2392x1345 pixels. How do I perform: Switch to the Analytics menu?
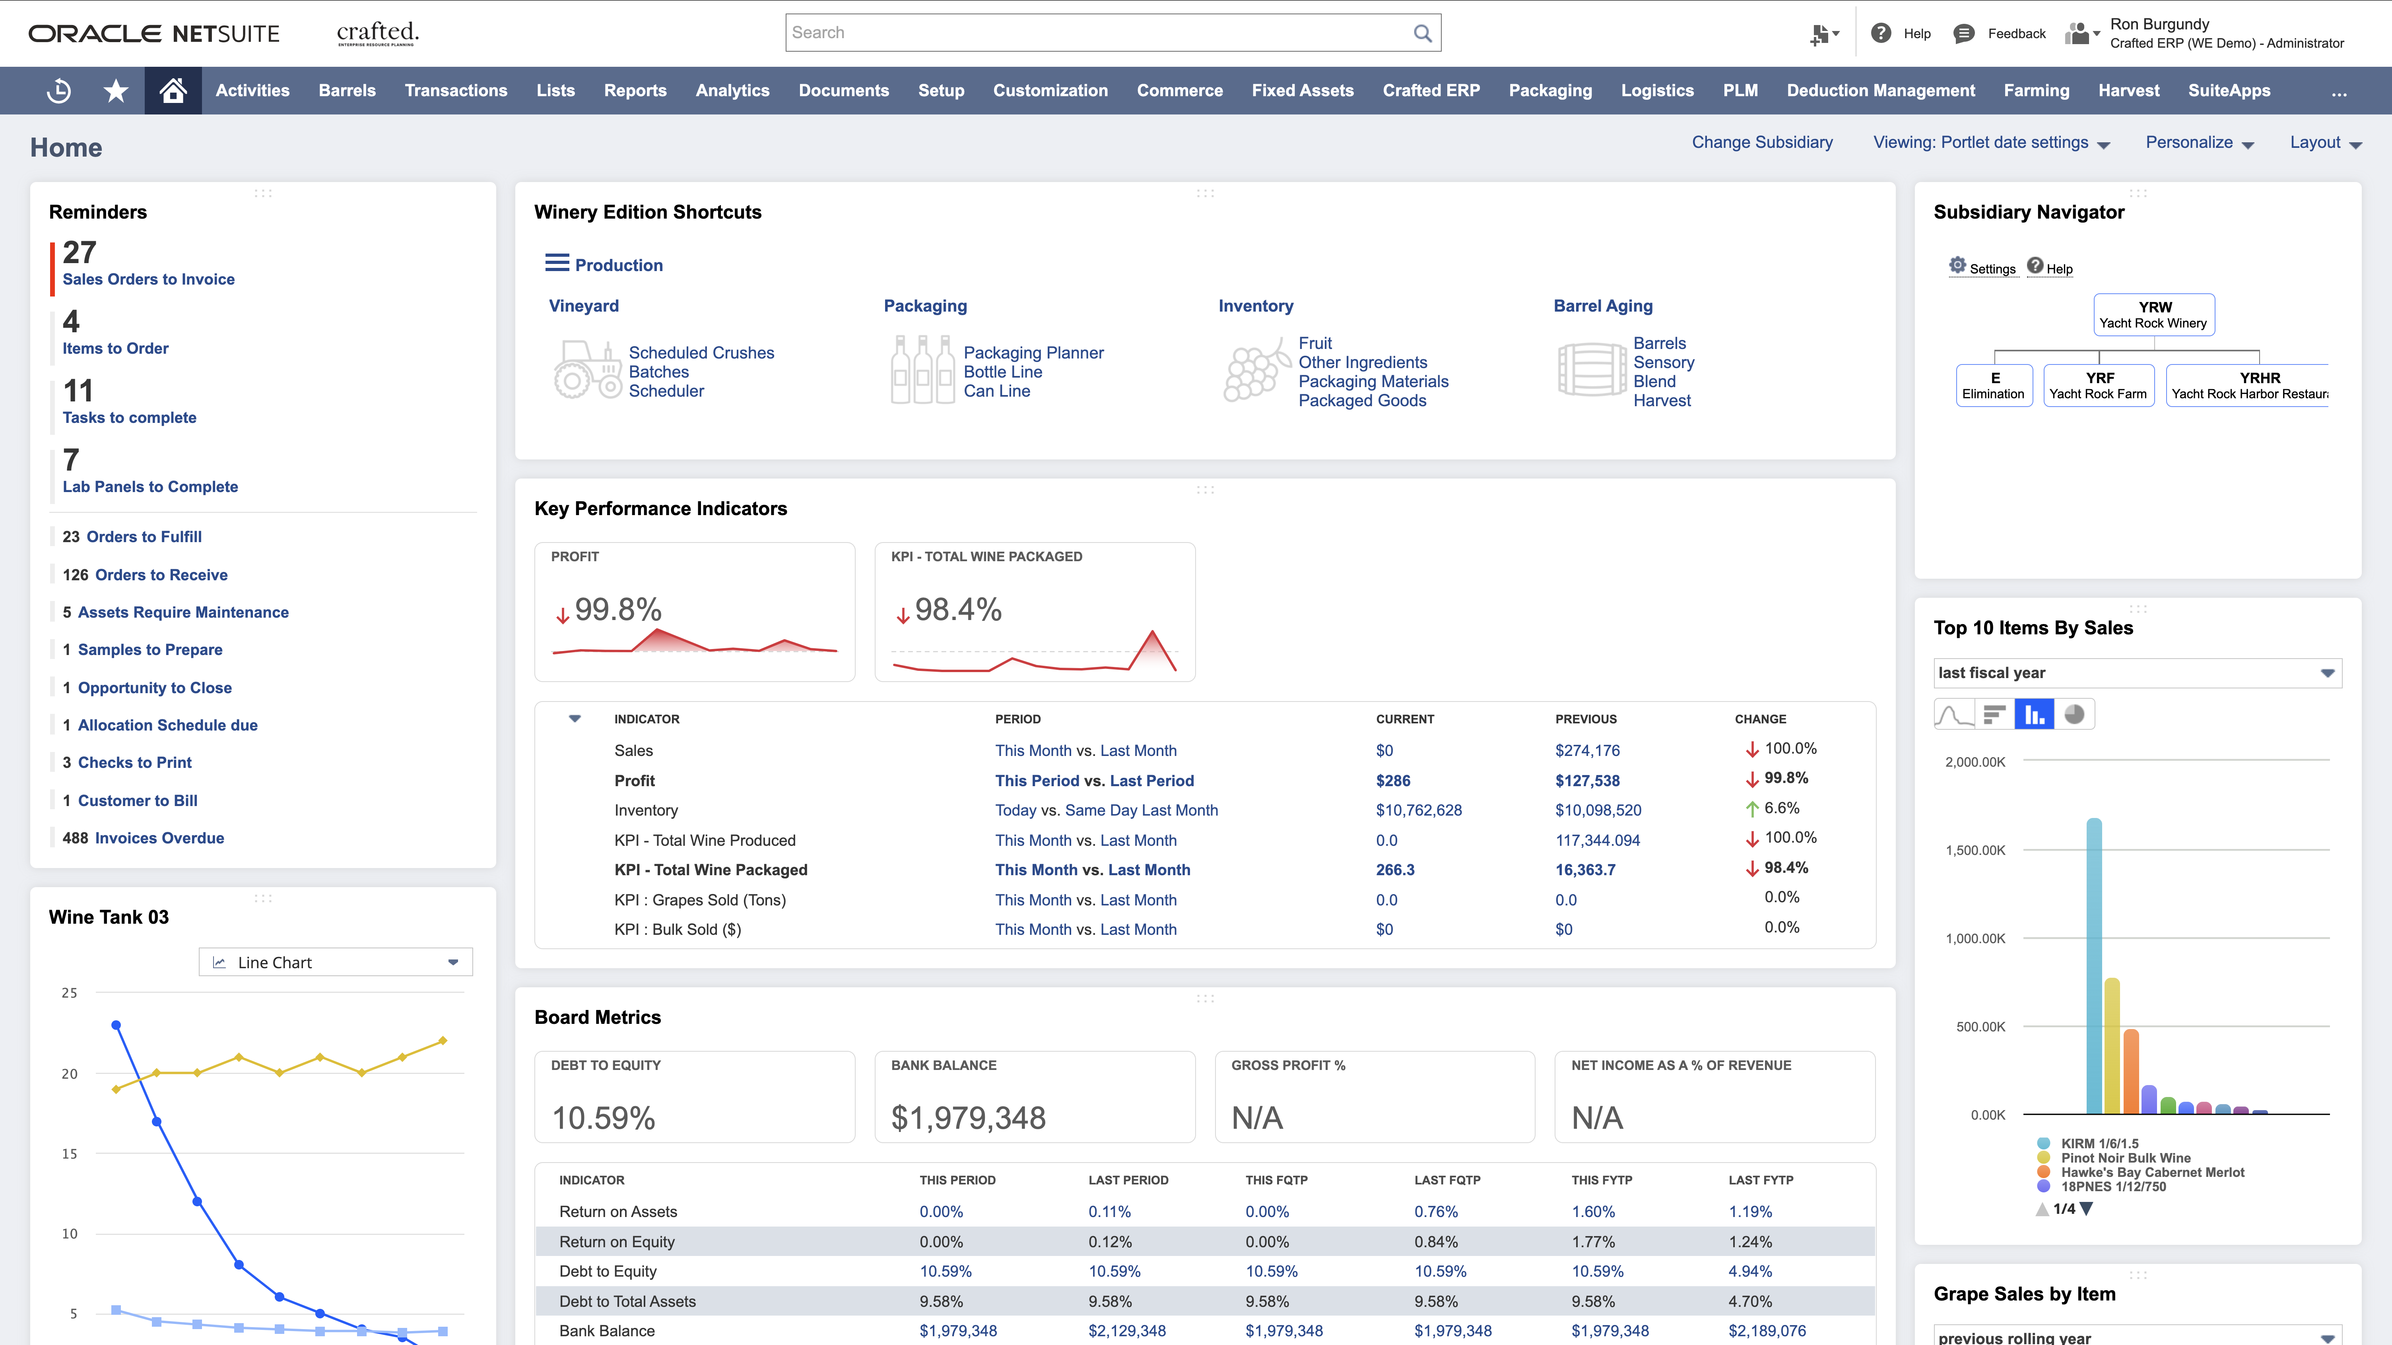(x=733, y=90)
